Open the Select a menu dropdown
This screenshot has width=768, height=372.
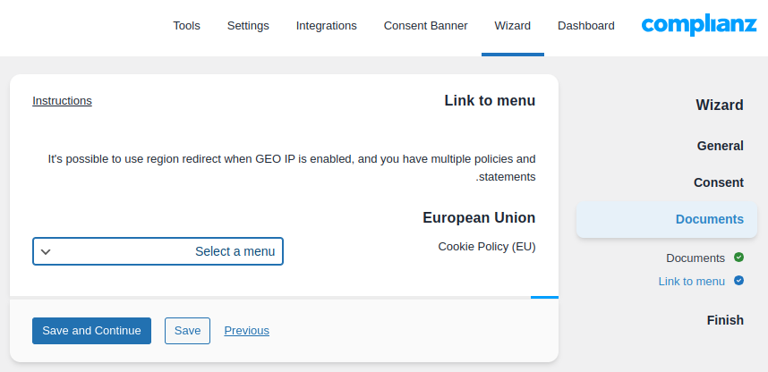click(x=158, y=251)
